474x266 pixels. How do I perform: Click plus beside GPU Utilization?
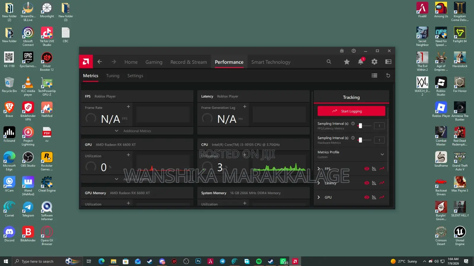[128, 155]
